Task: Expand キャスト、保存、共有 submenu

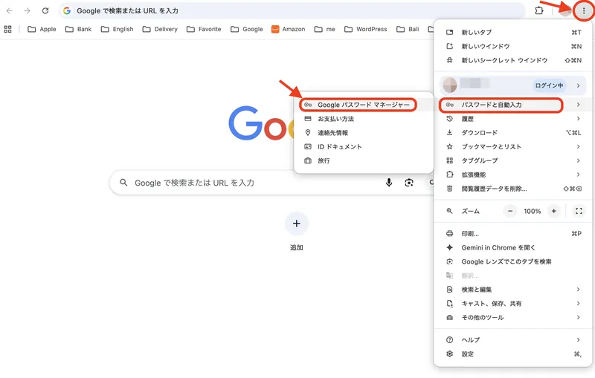Action: point(513,304)
